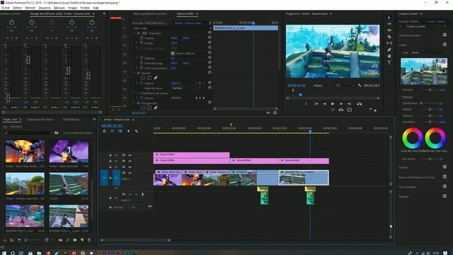The image size is (453, 255).
Task: Collapse Modification de vitesse group
Action: click(134, 93)
